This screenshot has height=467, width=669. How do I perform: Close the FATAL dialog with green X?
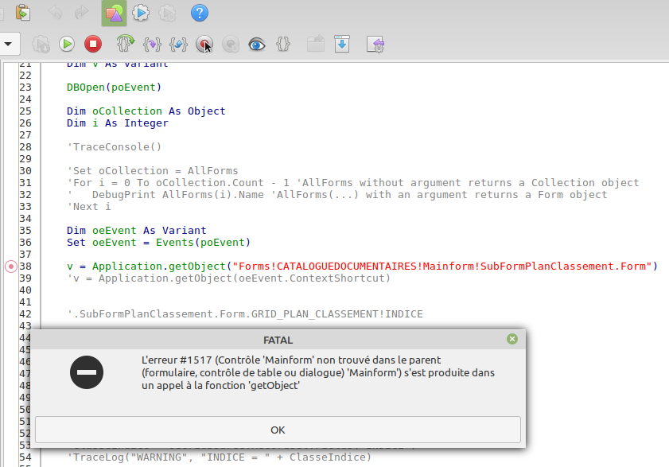click(512, 339)
